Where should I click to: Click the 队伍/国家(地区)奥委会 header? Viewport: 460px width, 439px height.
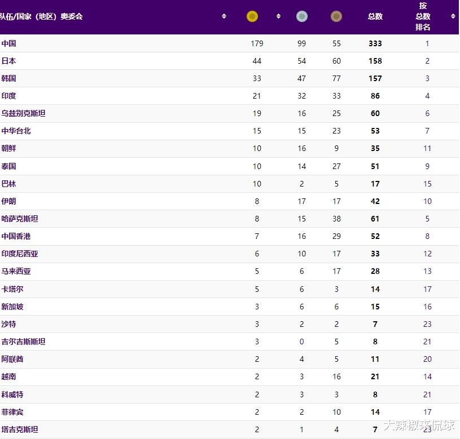41,16
